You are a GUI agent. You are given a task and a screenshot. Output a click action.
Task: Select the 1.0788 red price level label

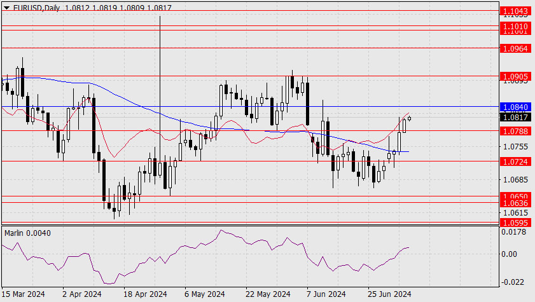point(515,131)
